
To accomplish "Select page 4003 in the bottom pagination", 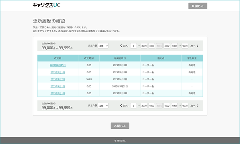I will point(174,106).
